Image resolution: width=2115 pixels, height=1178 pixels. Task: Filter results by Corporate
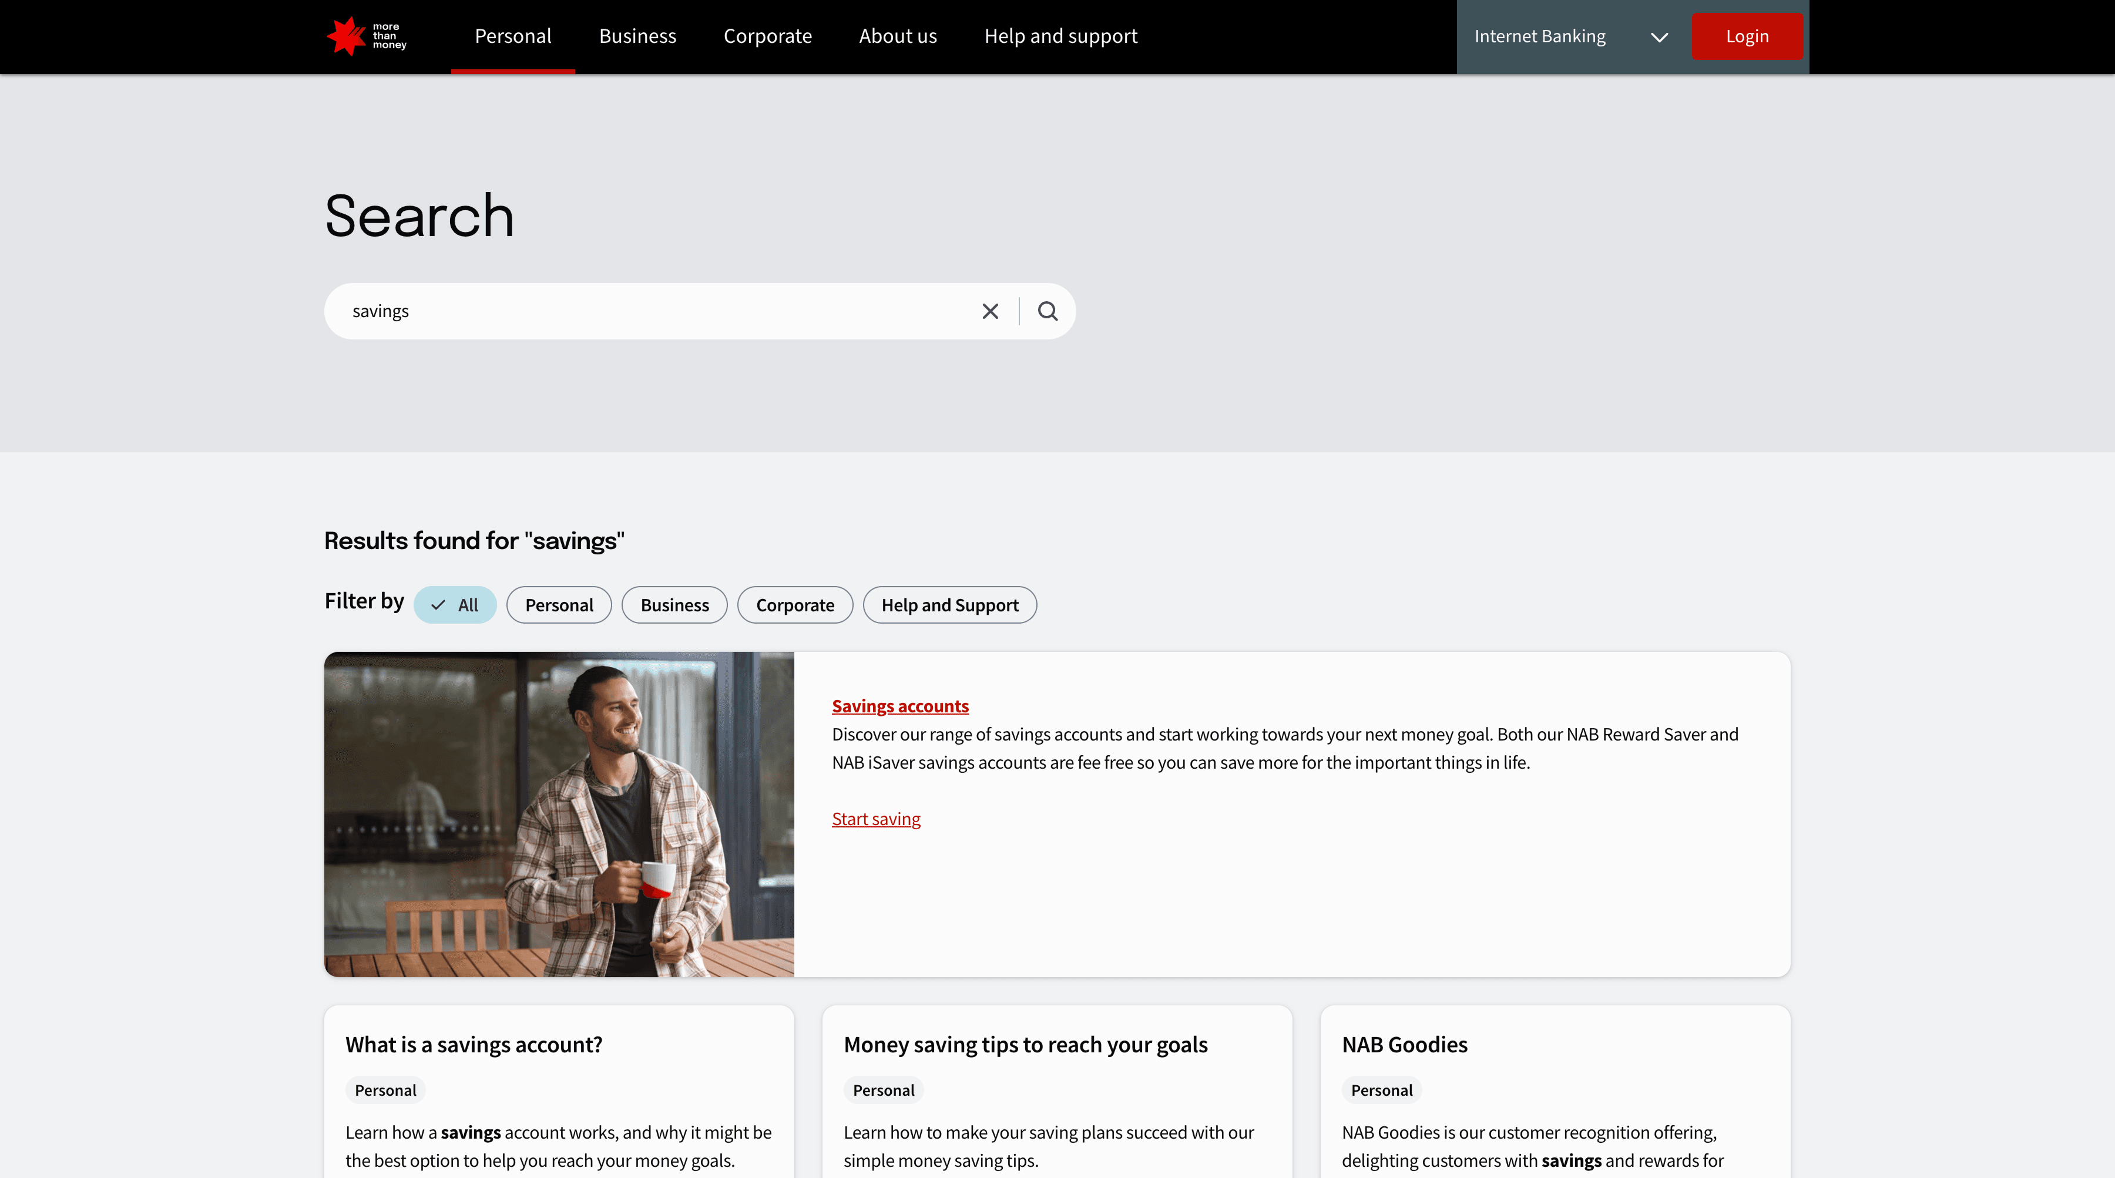click(795, 605)
